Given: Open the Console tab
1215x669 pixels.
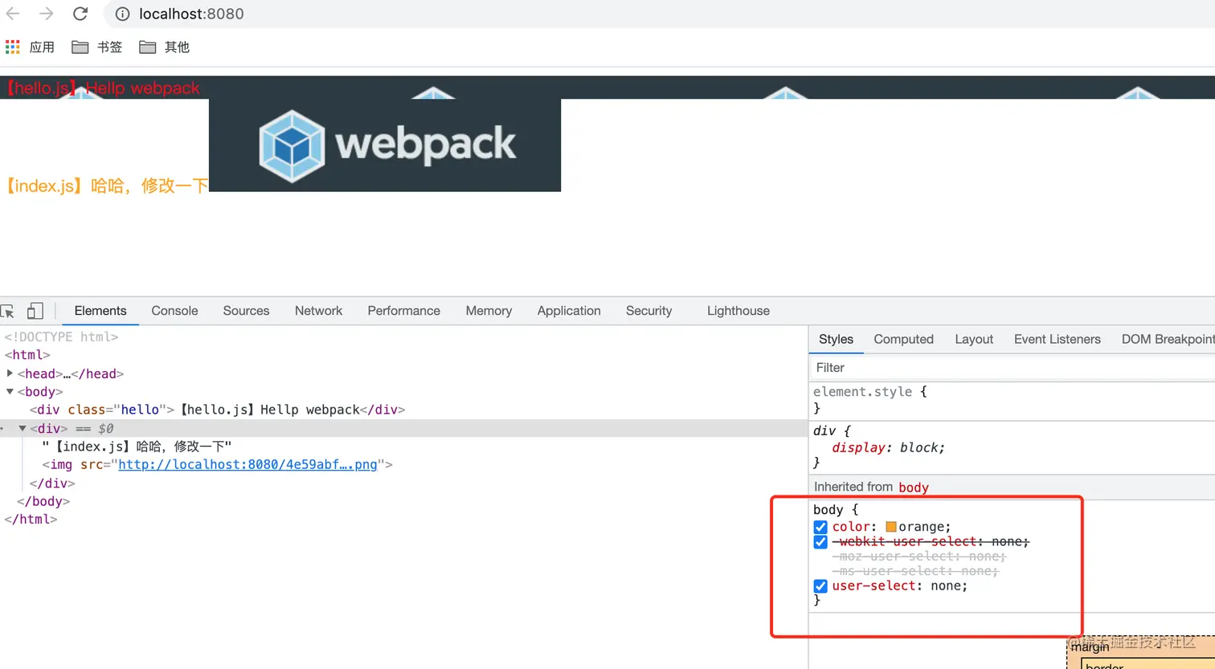Looking at the screenshot, I should click(174, 311).
